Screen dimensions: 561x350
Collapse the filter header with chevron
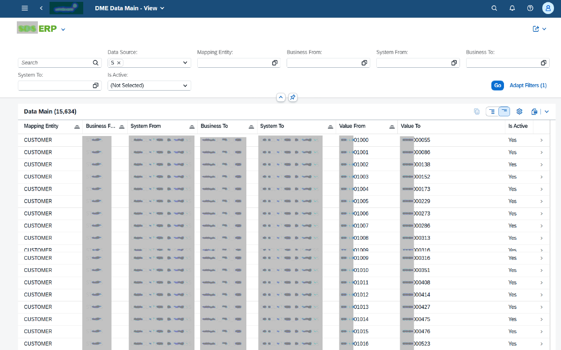click(x=281, y=97)
